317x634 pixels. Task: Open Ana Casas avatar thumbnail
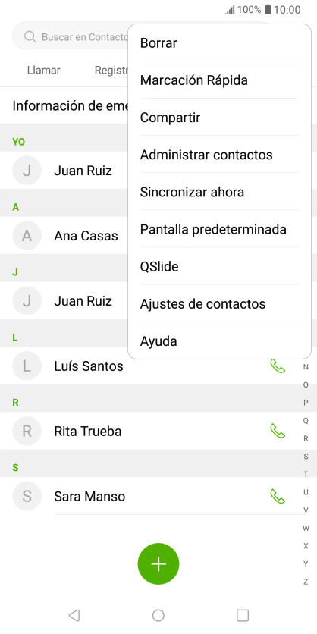point(27,236)
